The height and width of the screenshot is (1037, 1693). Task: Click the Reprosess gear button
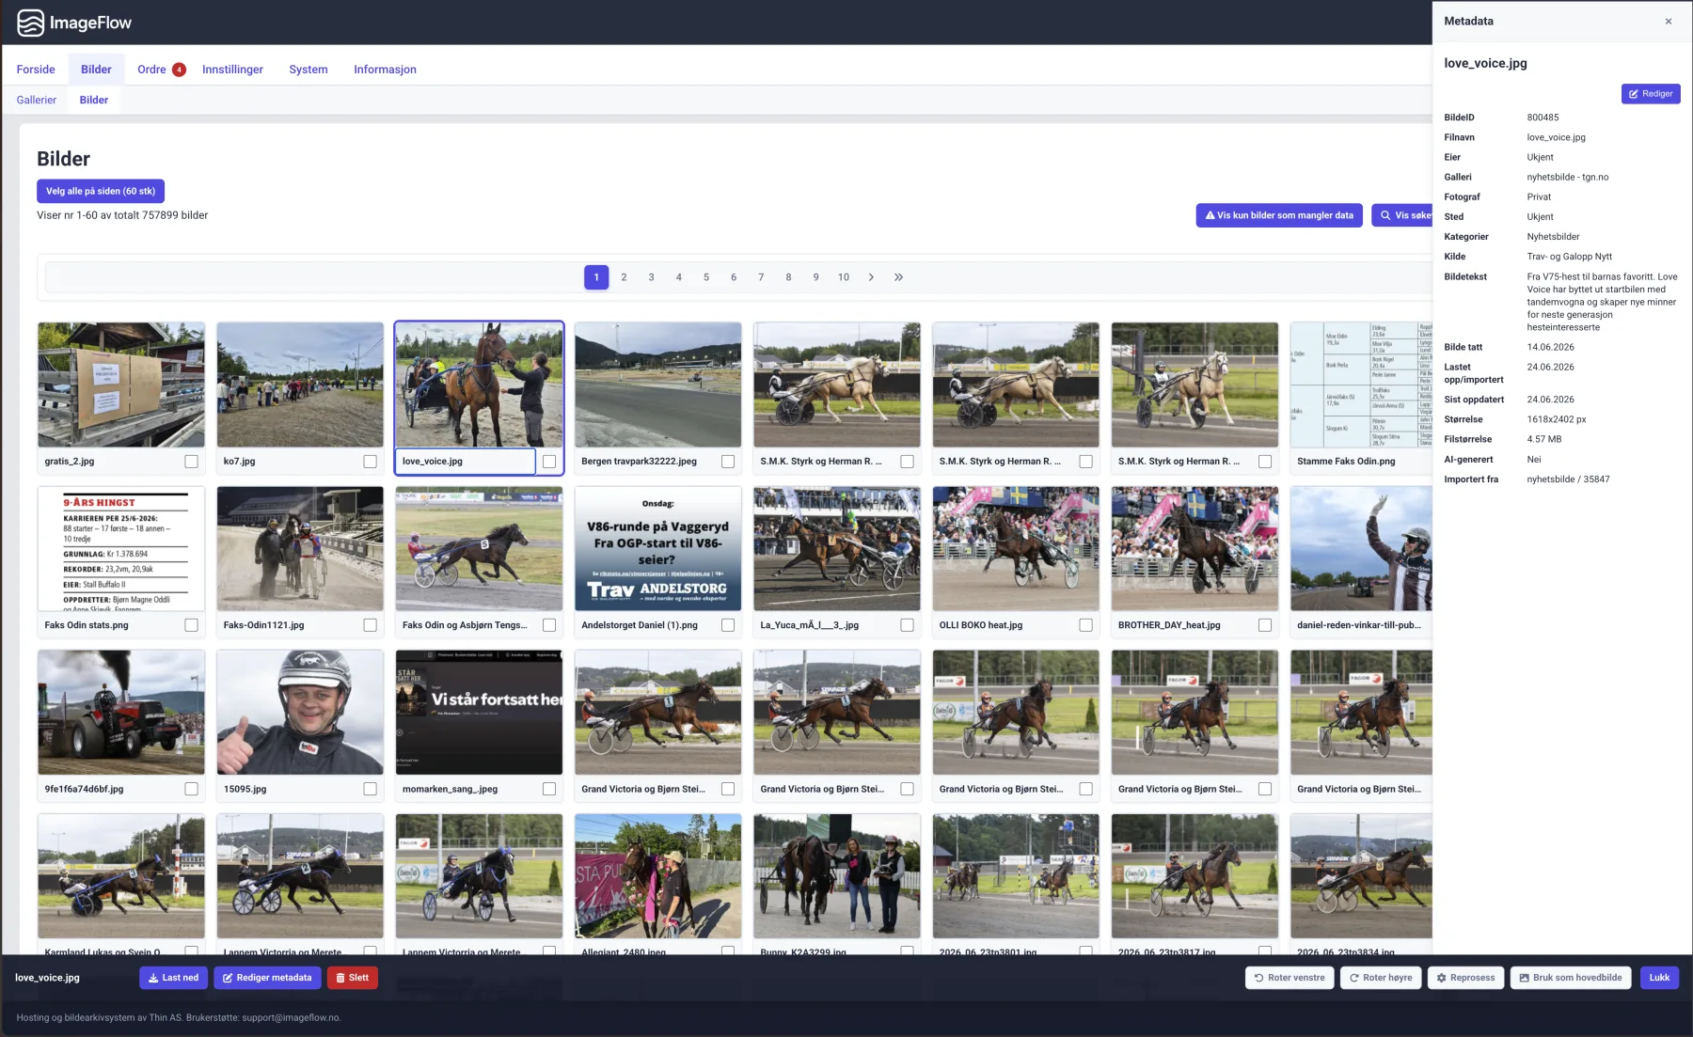tap(1465, 978)
